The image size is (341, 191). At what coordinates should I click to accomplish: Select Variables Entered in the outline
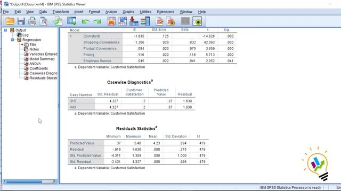click(43, 54)
